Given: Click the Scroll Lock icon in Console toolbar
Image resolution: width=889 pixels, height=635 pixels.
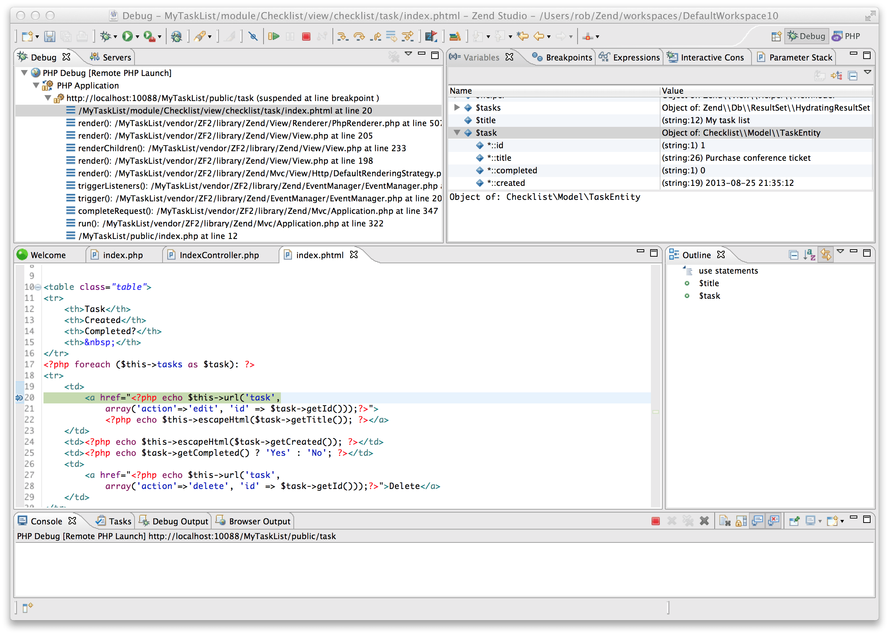Looking at the screenshot, I should [x=741, y=521].
